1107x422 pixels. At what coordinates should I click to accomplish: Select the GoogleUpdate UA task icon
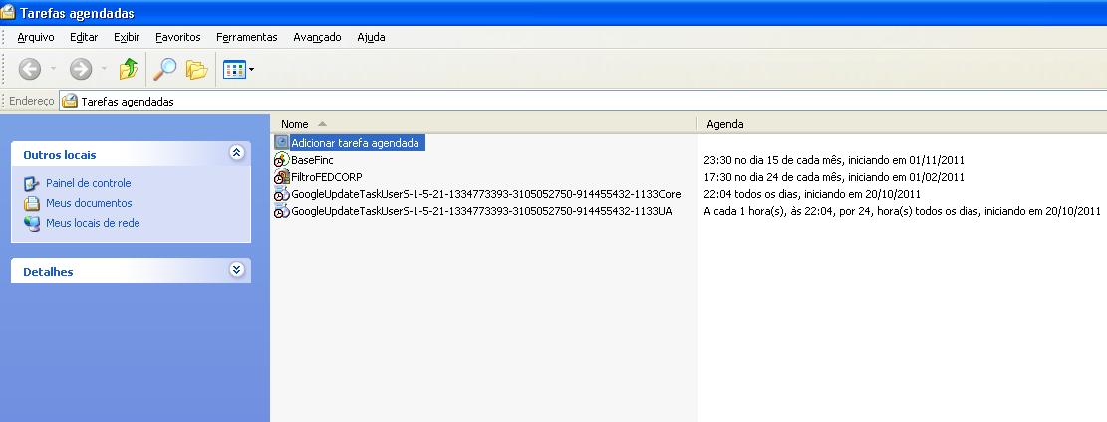point(282,211)
